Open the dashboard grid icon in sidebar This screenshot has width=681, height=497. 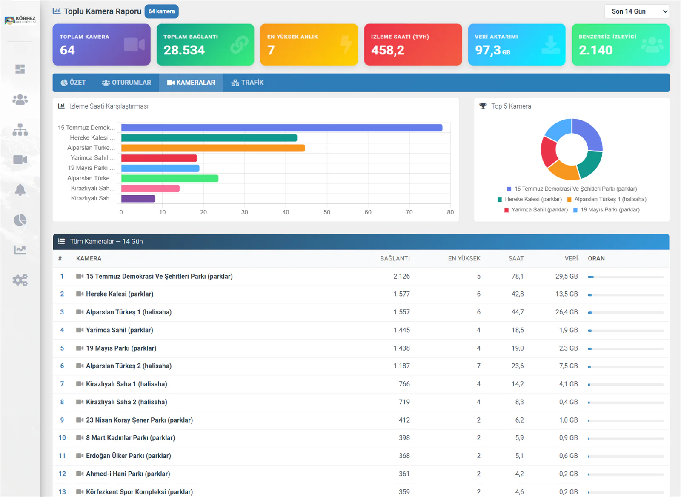coord(20,69)
